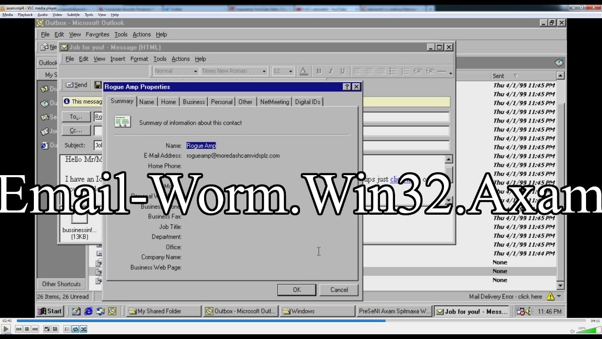Image resolution: width=602 pixels, height=339 pixels.
Task: Toggle VLC fullscreen mode
Action: pos(47,329)
